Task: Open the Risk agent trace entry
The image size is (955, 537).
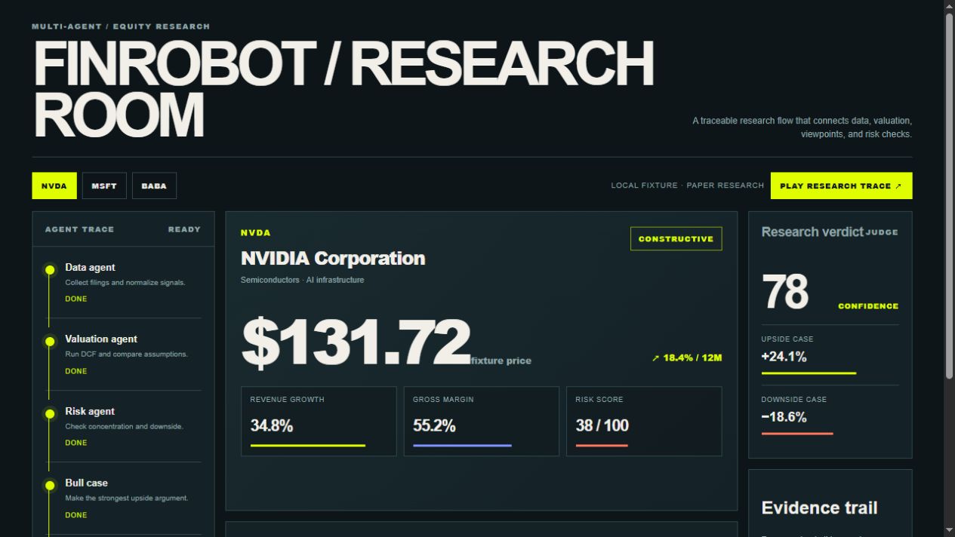Action: click(x=123, y=427)
